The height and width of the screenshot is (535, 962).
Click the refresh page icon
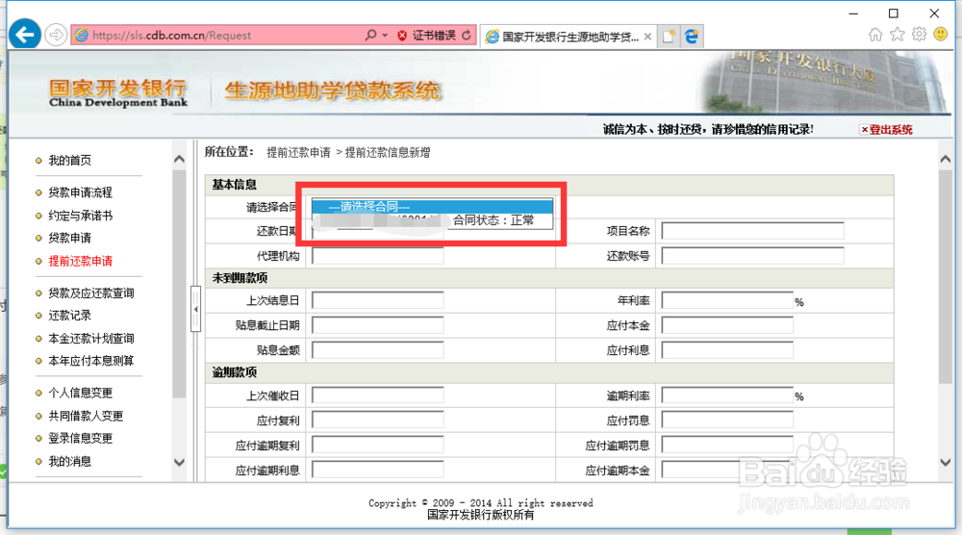tap(467, 35)
